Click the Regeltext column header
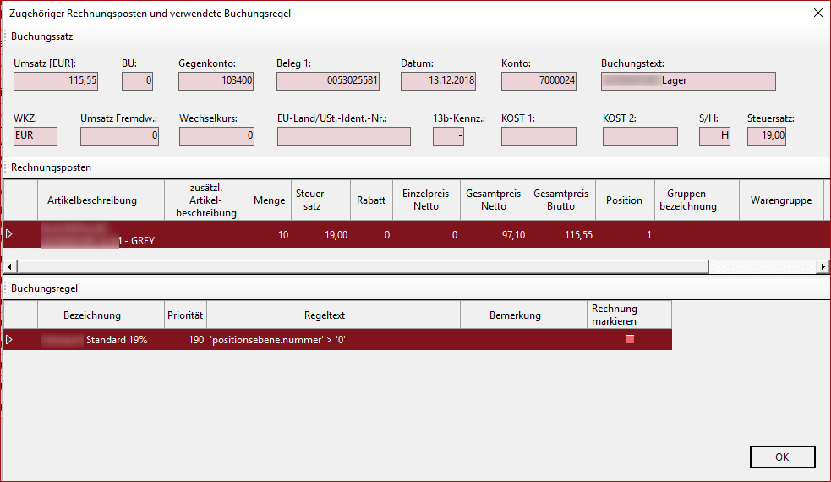831x482 pixels. pyautogui.click(x=333, y=315)
